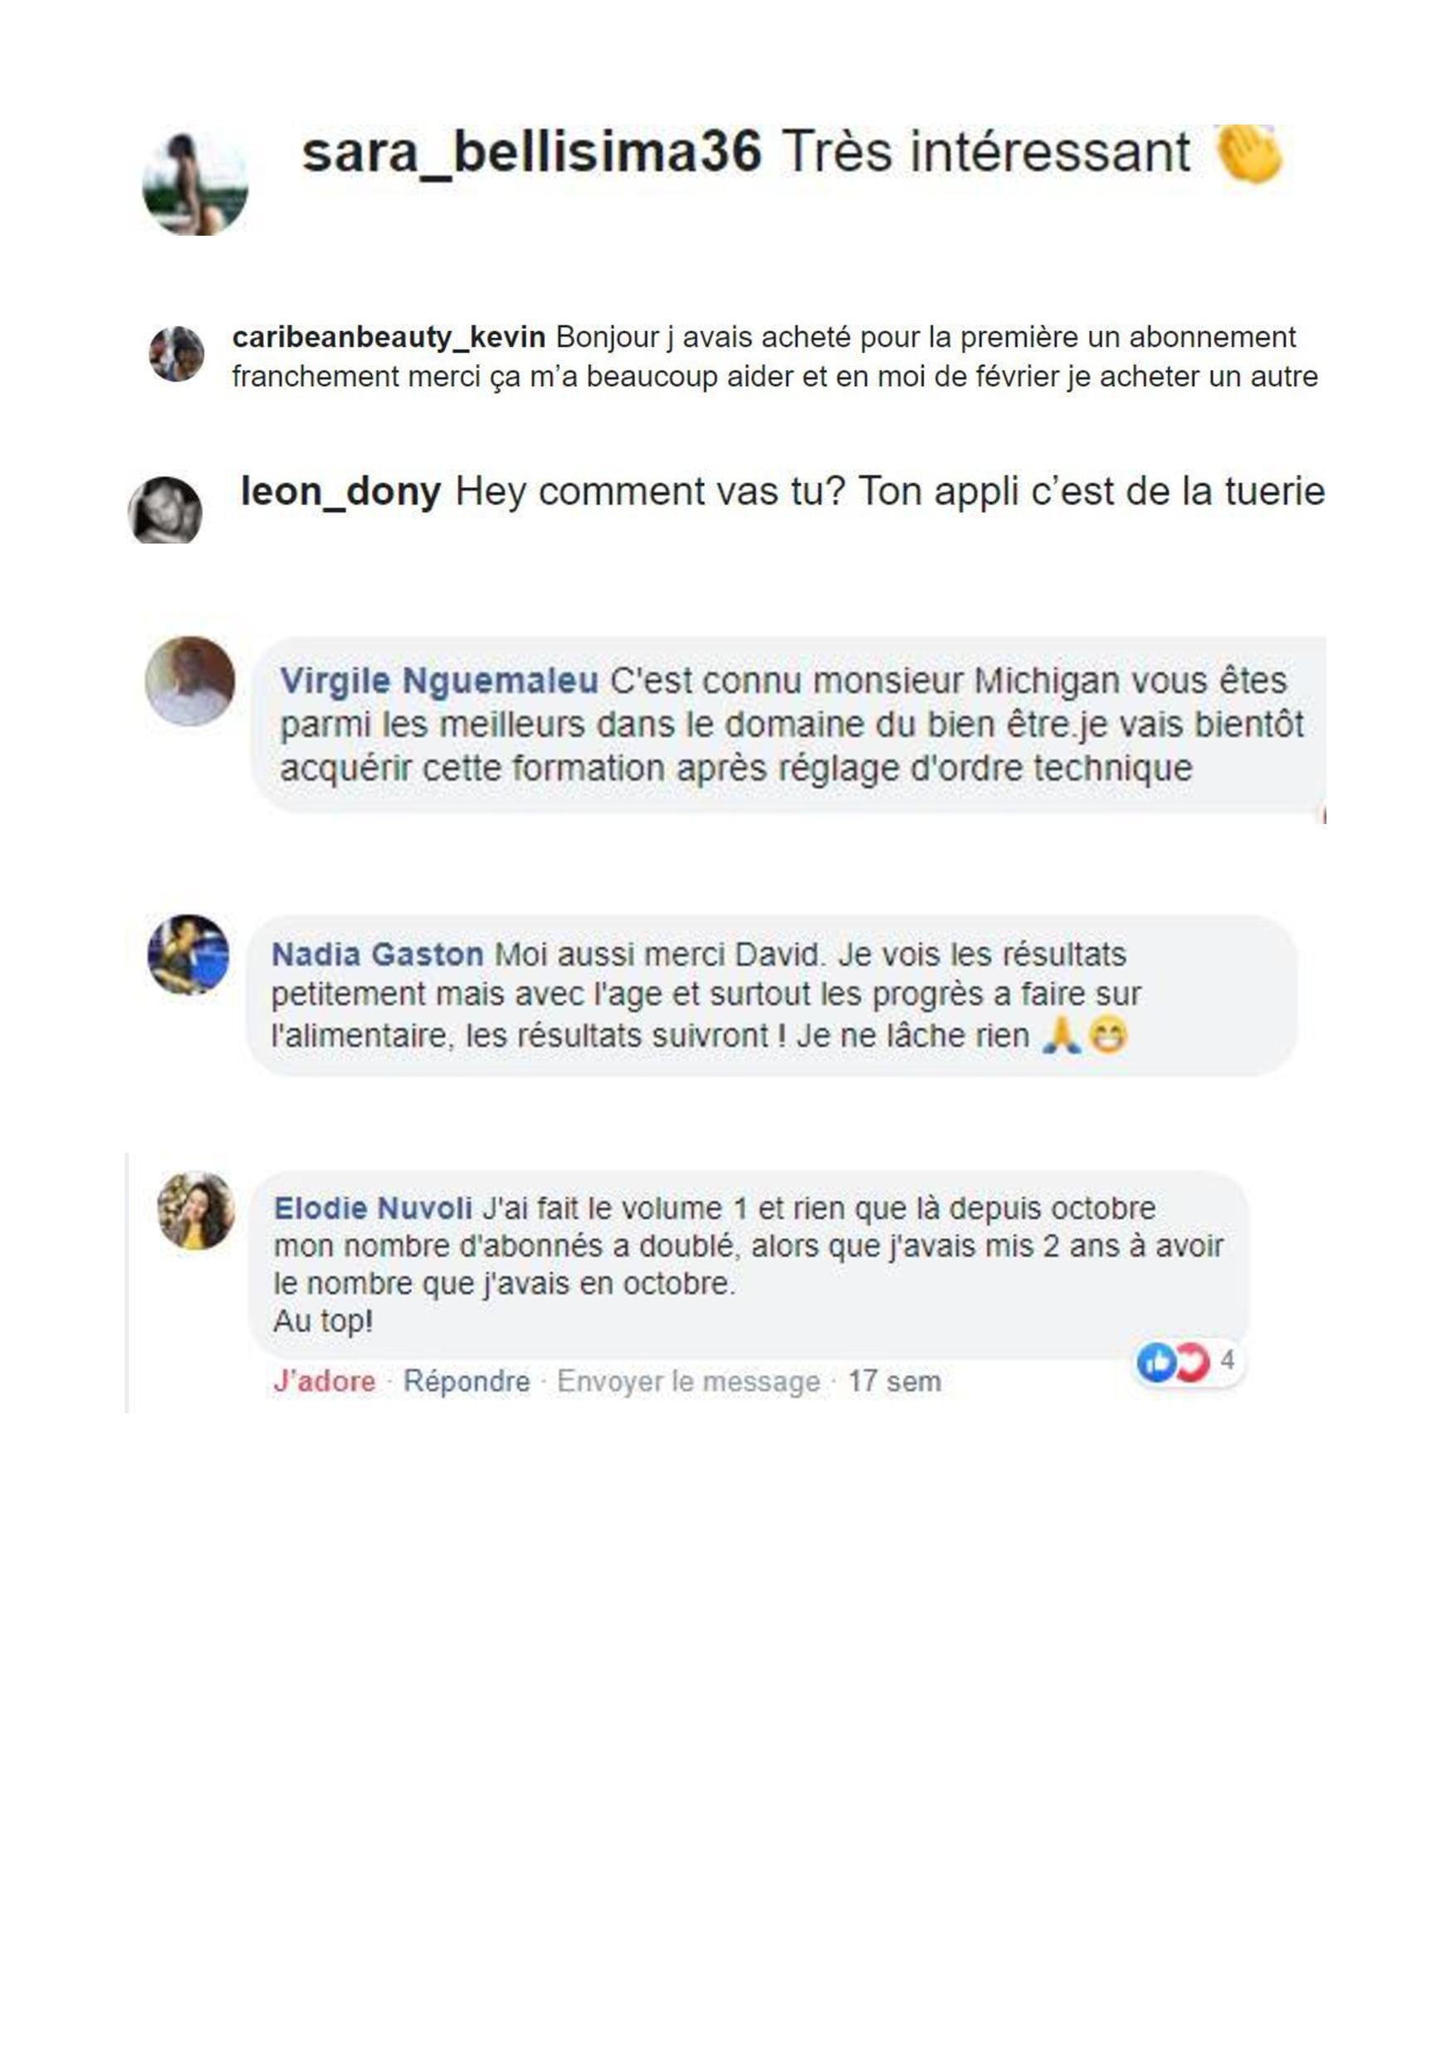Click Nadia Gaston profile picture
This screenshot has height=2059, width=1451.
pyautogui.click(x=188, y=954)
